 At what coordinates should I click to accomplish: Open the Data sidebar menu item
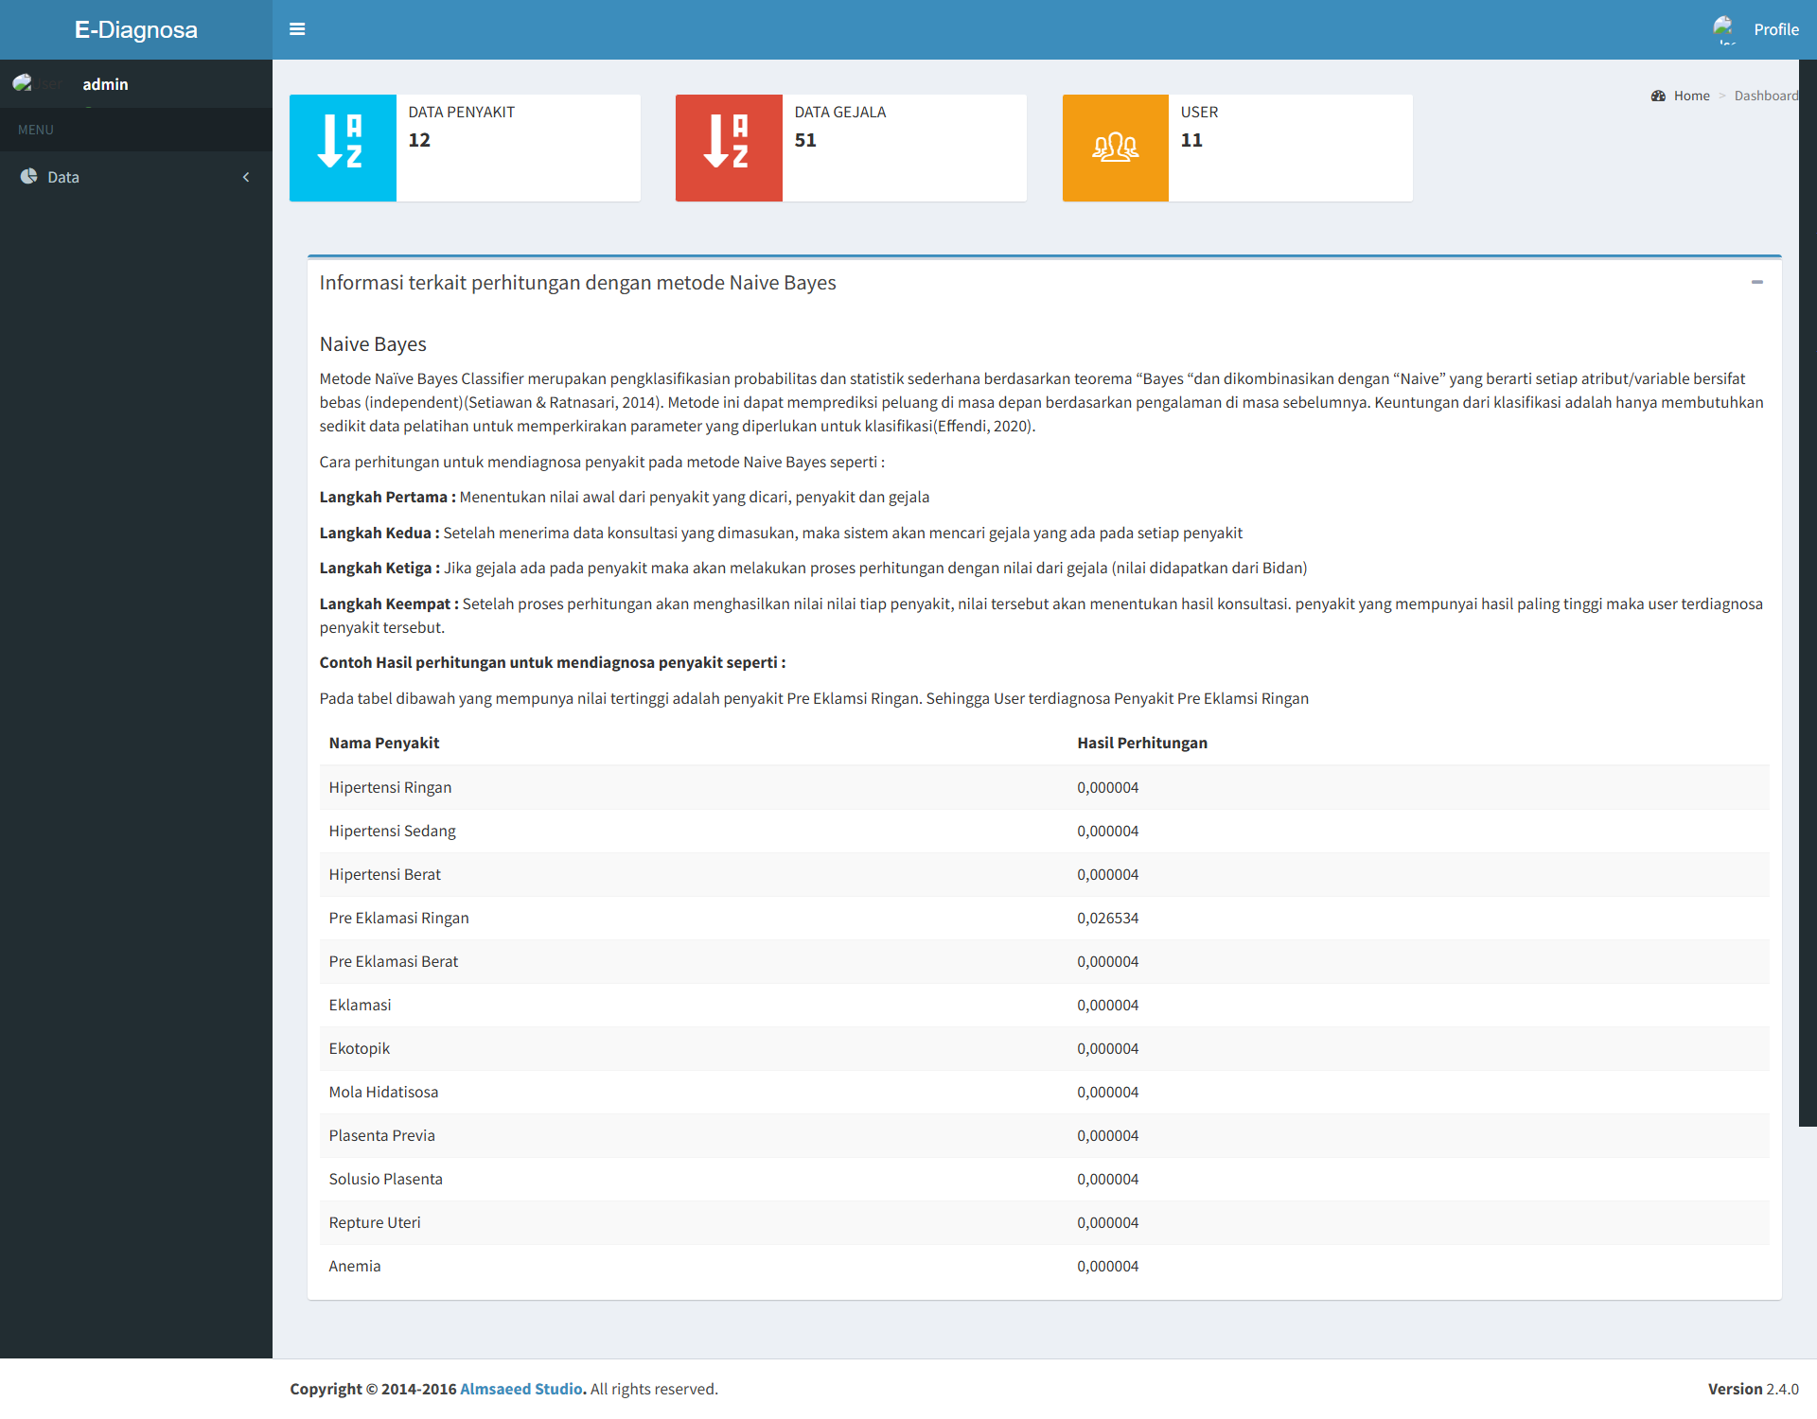click(x=63, y=177)
